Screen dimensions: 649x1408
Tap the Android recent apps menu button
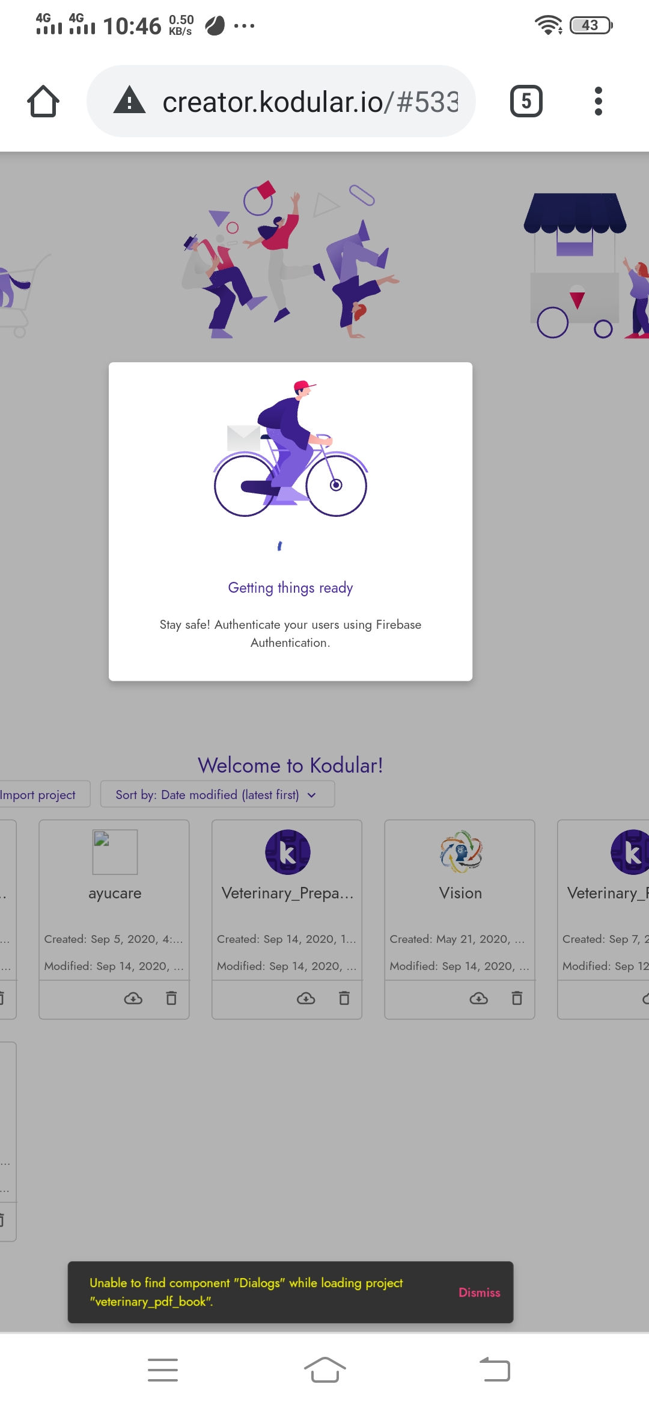163,1370
